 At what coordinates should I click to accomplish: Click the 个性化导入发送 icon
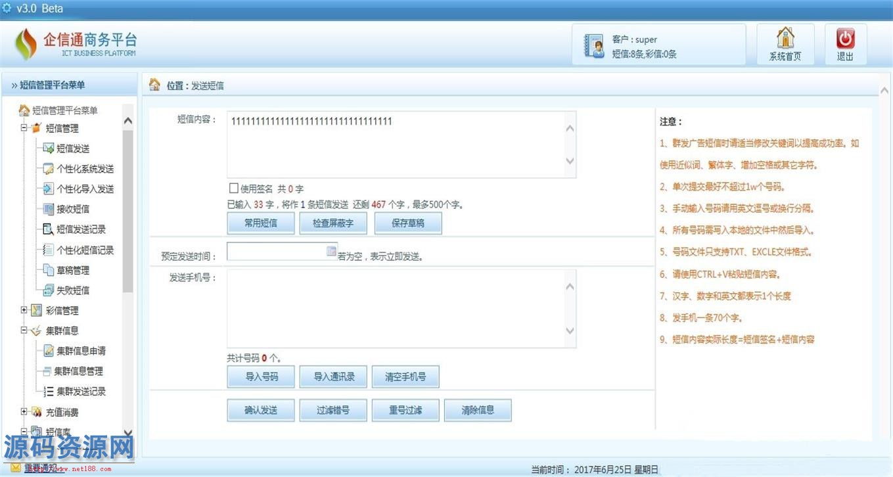pos(49,189)
